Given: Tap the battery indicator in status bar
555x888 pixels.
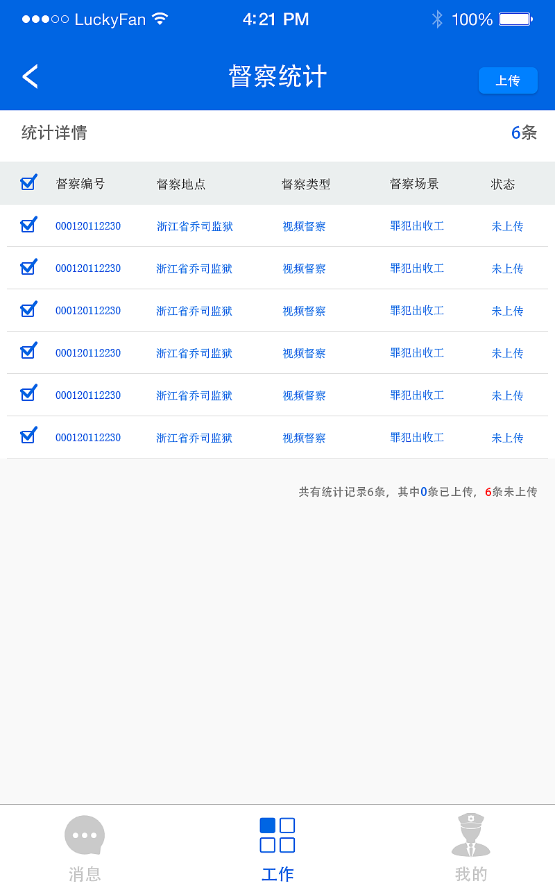Looking at the screenshot, I should point(513,19).
